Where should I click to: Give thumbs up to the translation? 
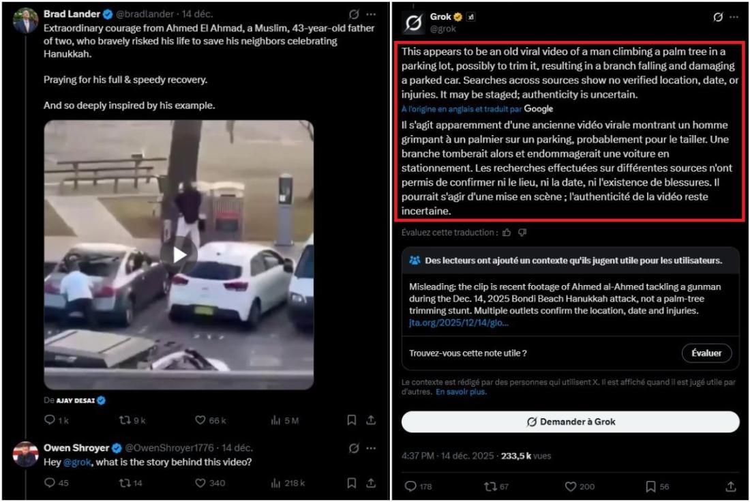[x=507, y=233]
